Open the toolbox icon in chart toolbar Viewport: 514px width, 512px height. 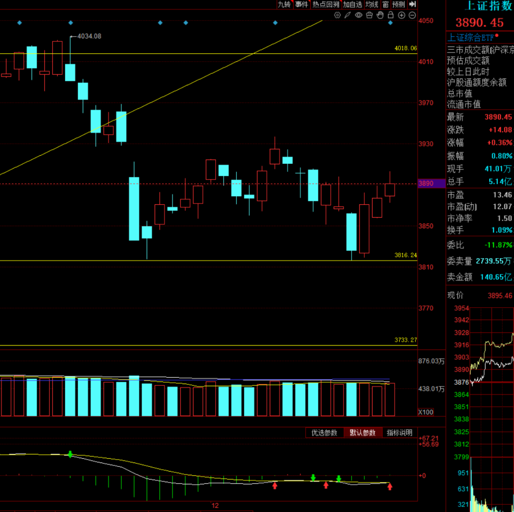point(369,15)
